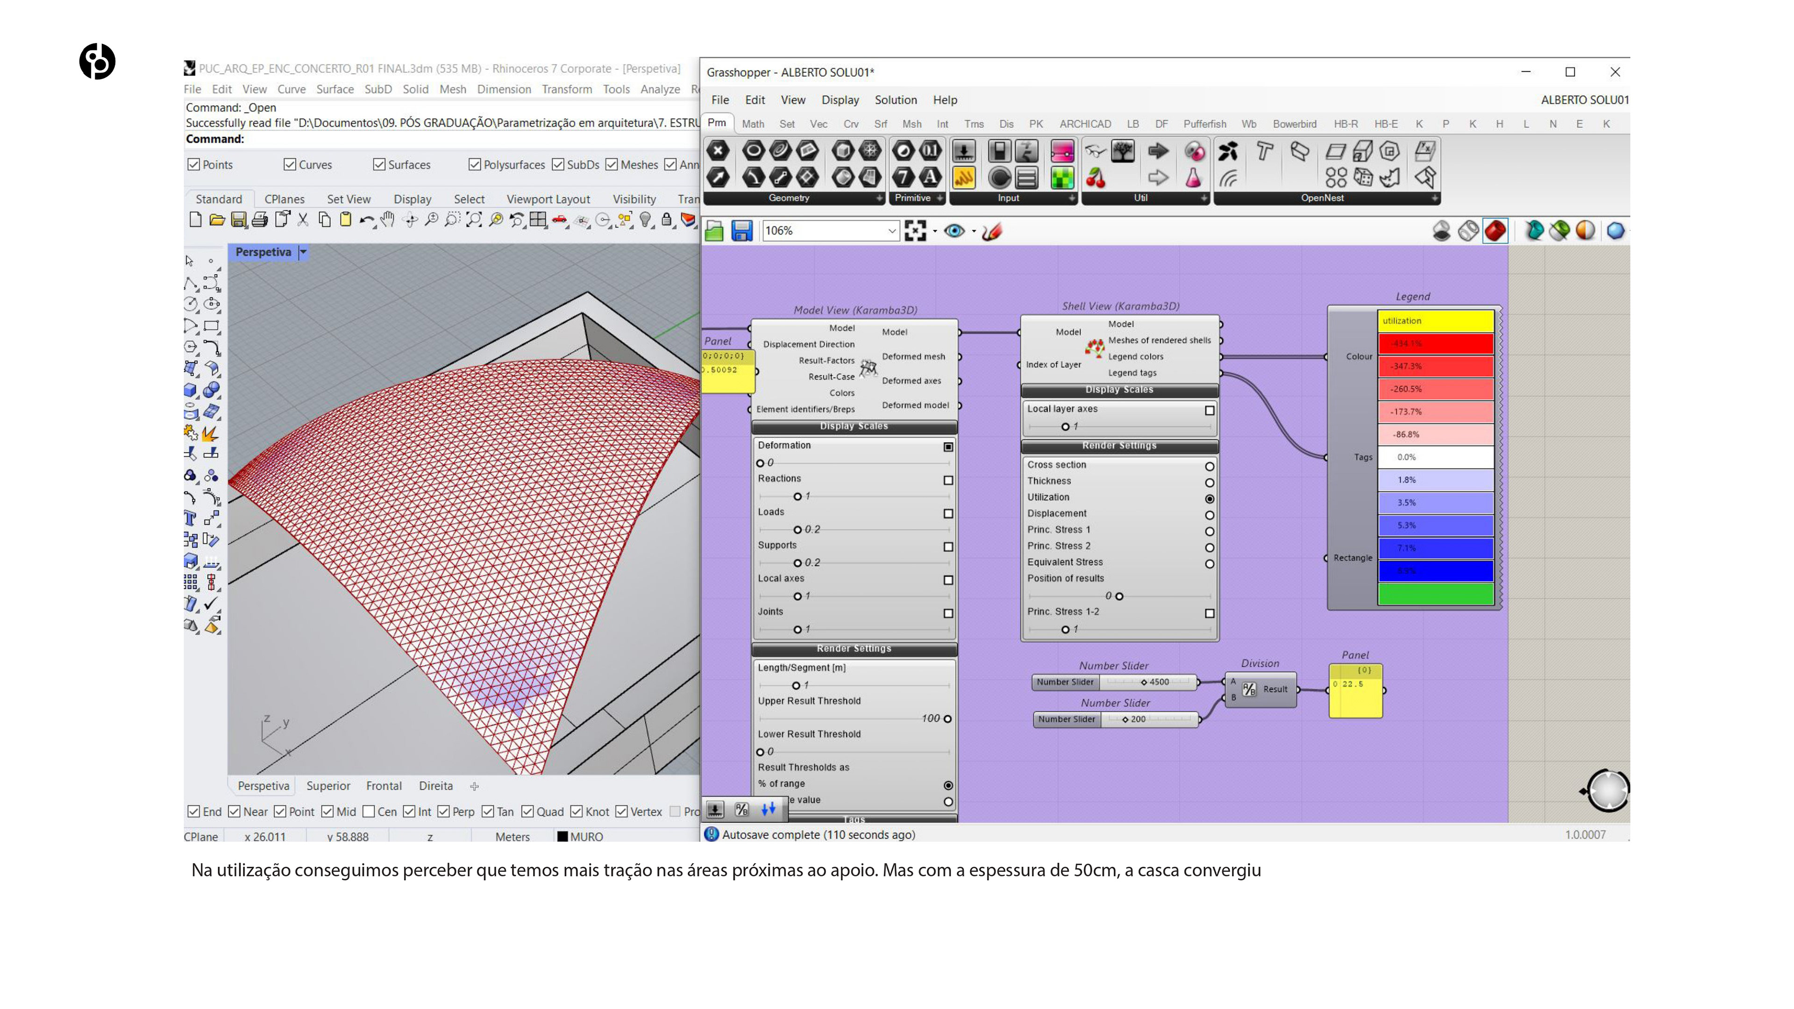1794x1009 pixels.
Task: Expand the Geometry panel group in the ribbon
Action: pos(879,199)
